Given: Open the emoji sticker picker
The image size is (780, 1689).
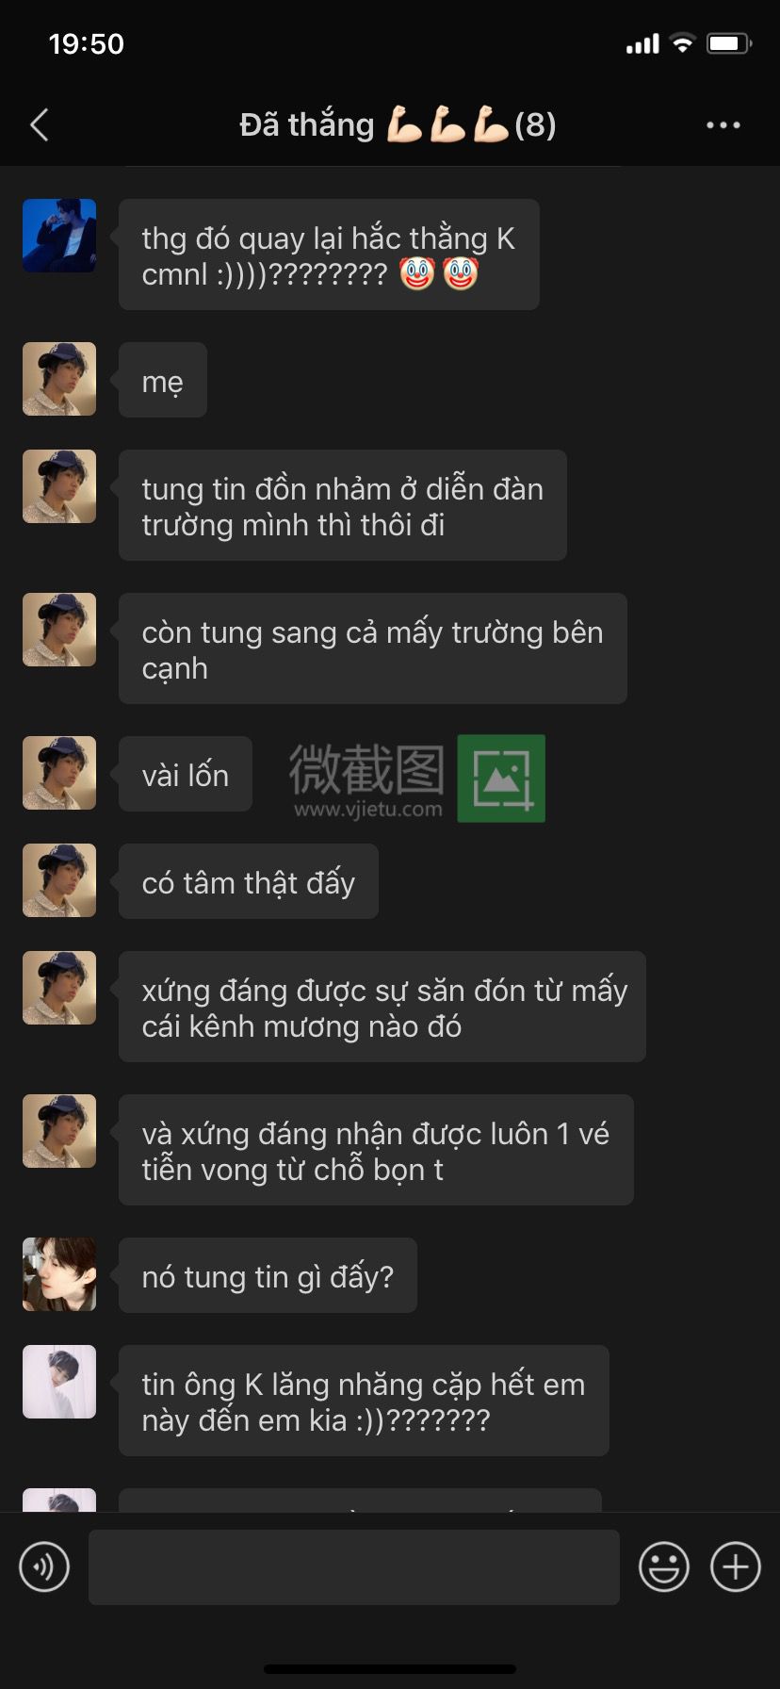Looking at the screenshot, I should click(663, 1566).
